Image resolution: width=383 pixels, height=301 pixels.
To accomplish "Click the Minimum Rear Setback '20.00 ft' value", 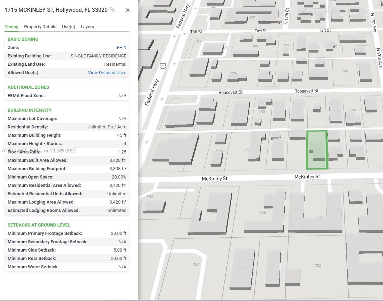I will click(118, 258).
